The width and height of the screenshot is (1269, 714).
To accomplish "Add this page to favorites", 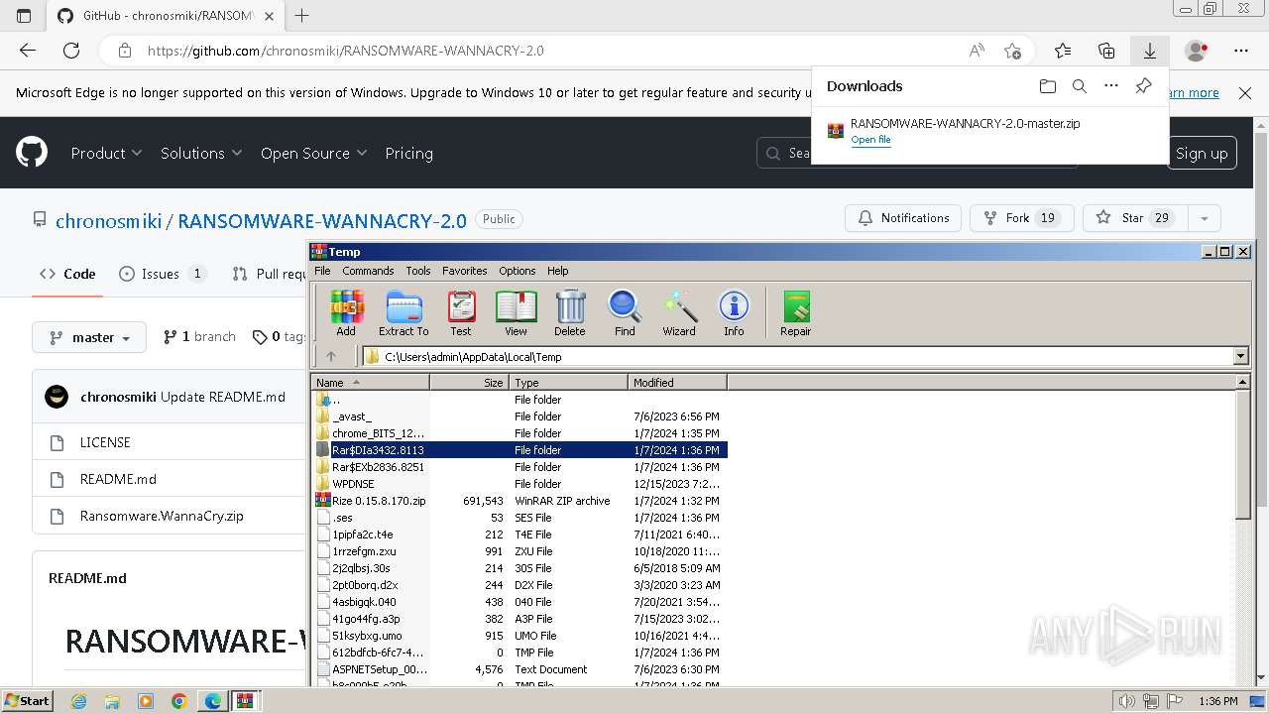I will tap(1012, 51).
